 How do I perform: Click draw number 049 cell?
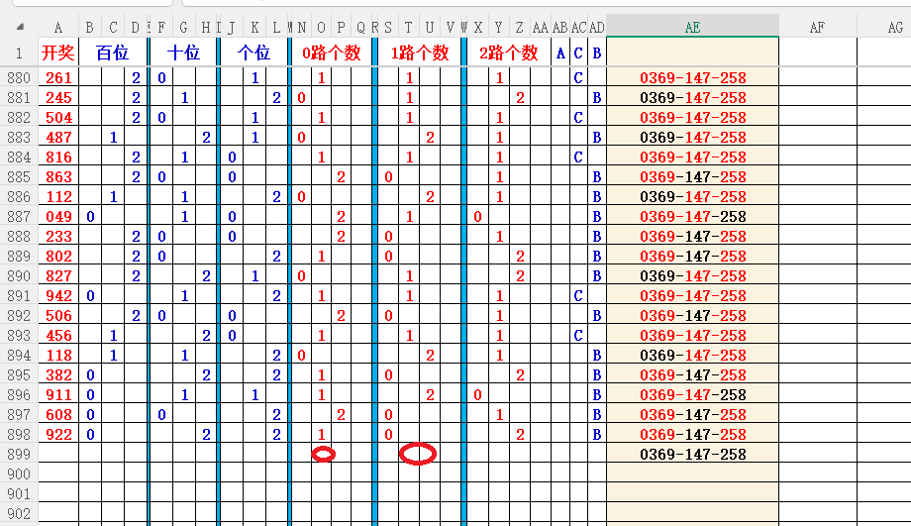pyautogui.click(x=58, y=216)
